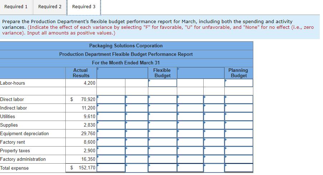Select Utilities Flexible Budget cell
Viewport: 323px width, 175px height.
click(x=163, y=117)
